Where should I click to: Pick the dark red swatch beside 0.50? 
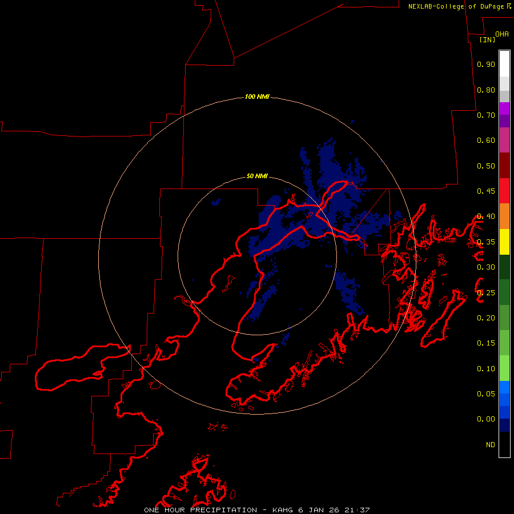pyautogui.click(x=504, y=166)
